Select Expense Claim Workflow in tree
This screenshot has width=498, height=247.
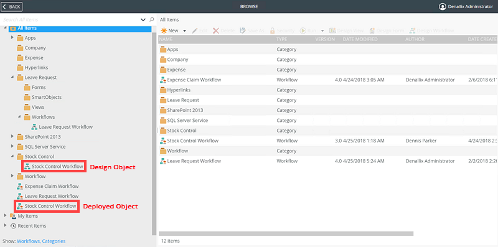coord(48,186)
